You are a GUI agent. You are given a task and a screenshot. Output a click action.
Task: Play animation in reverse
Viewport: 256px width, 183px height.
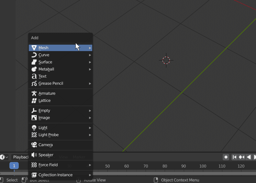tap(249, 157)
